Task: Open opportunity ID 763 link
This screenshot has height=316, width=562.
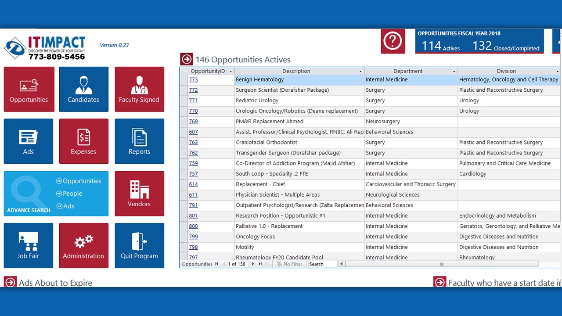Action: tap(193, 143)
